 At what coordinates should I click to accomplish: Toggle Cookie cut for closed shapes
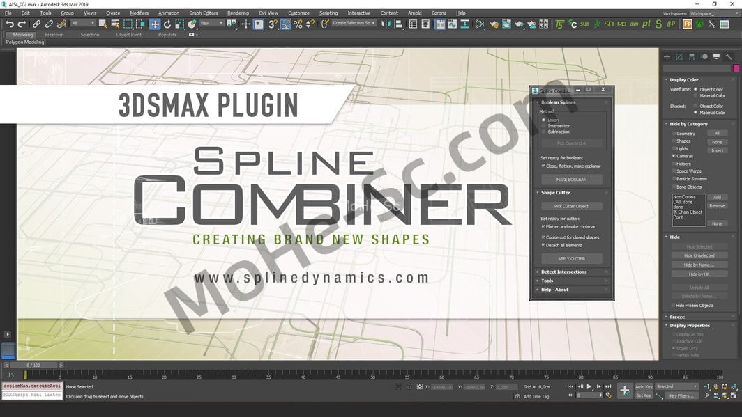(x=544, y=237)
